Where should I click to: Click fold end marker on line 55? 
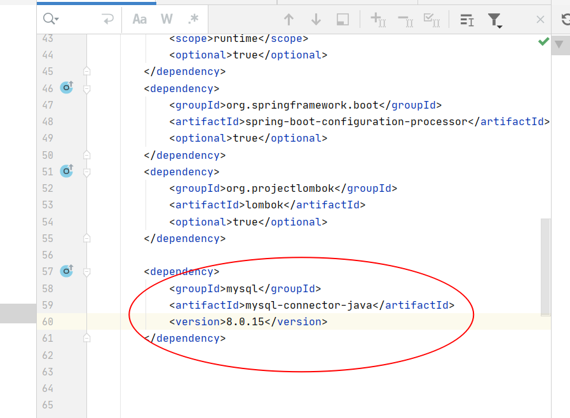click(x=86, y=238)
